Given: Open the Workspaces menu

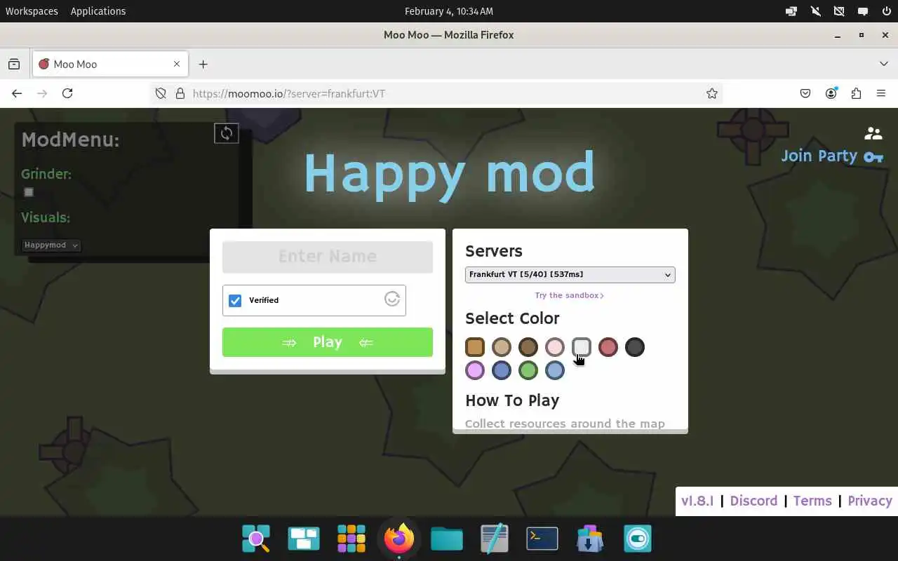Looking at the screenshot, I should click(x=32, y=11).
